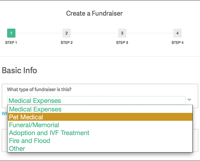Click the step 2 number badge
The height and width of the screenshot is (161, 200).
pos(67,33)
